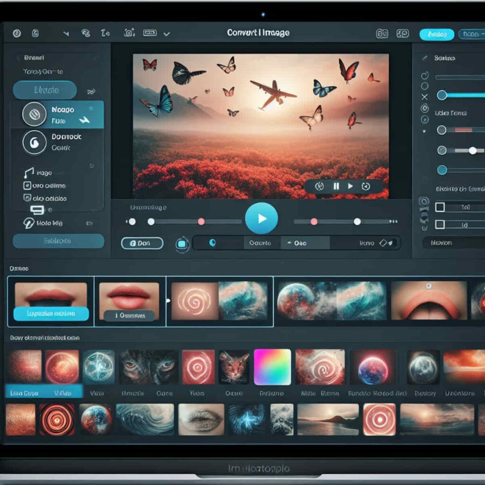The height and width of the screenshot is (485, 485).
Task: Click the cursor arrow icon in the toolbar
Action: click(66, 33)
